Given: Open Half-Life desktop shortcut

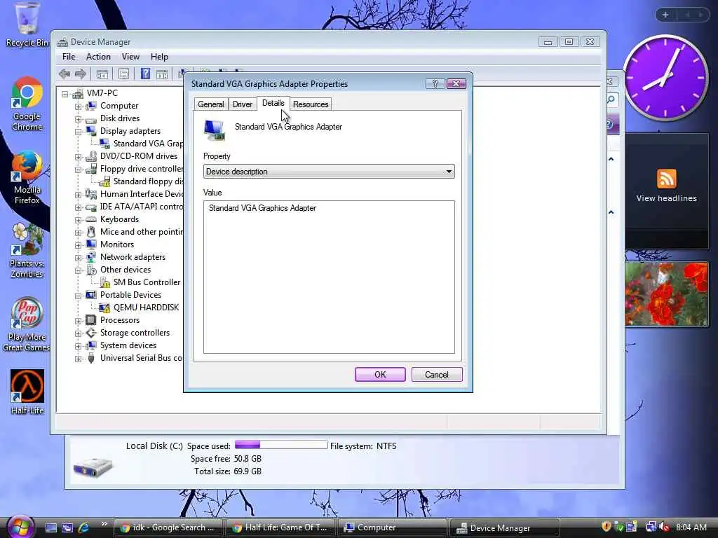Looking at the screenshot, I should (x=27, y=392).
